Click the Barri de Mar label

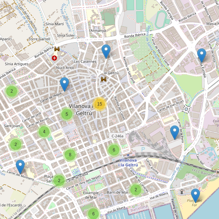click(118, 192)
